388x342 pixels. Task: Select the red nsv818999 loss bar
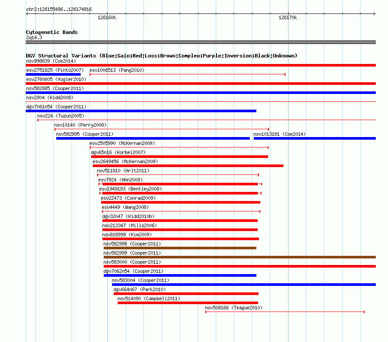pos(180,239)
